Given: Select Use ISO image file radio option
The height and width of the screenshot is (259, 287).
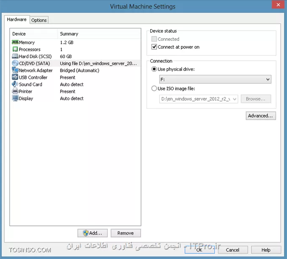Looking at the screenshot, I should (154, 88).
